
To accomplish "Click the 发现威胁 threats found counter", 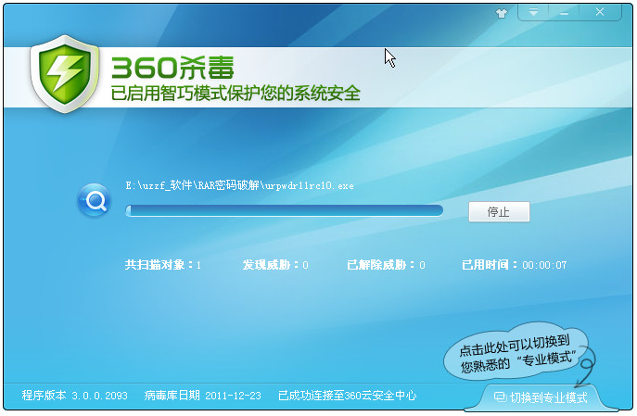I will point(275,265).
